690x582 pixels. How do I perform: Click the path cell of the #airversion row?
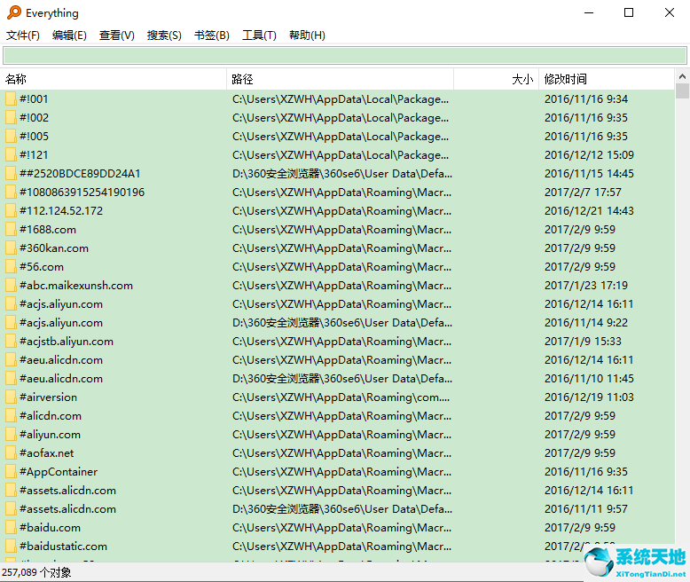(x=341, y=397)
